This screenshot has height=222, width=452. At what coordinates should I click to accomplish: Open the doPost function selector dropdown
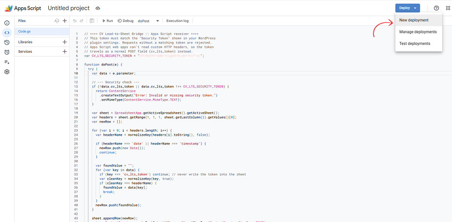point(148,21)
